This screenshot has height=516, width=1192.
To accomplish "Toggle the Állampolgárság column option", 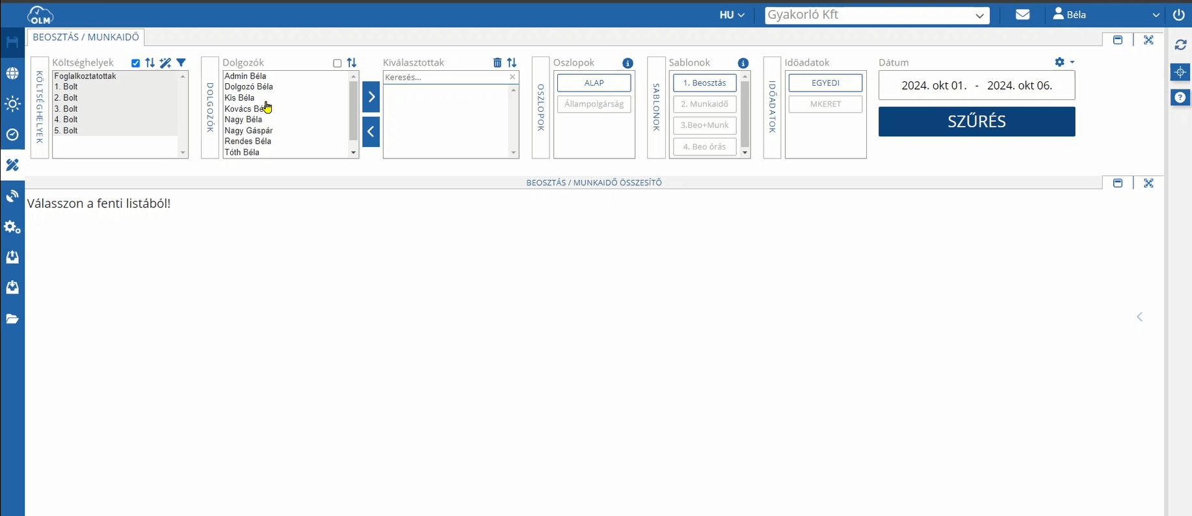I will coord(594,104).
